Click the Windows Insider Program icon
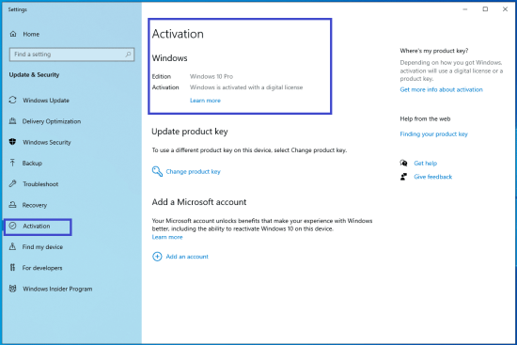 12,289
